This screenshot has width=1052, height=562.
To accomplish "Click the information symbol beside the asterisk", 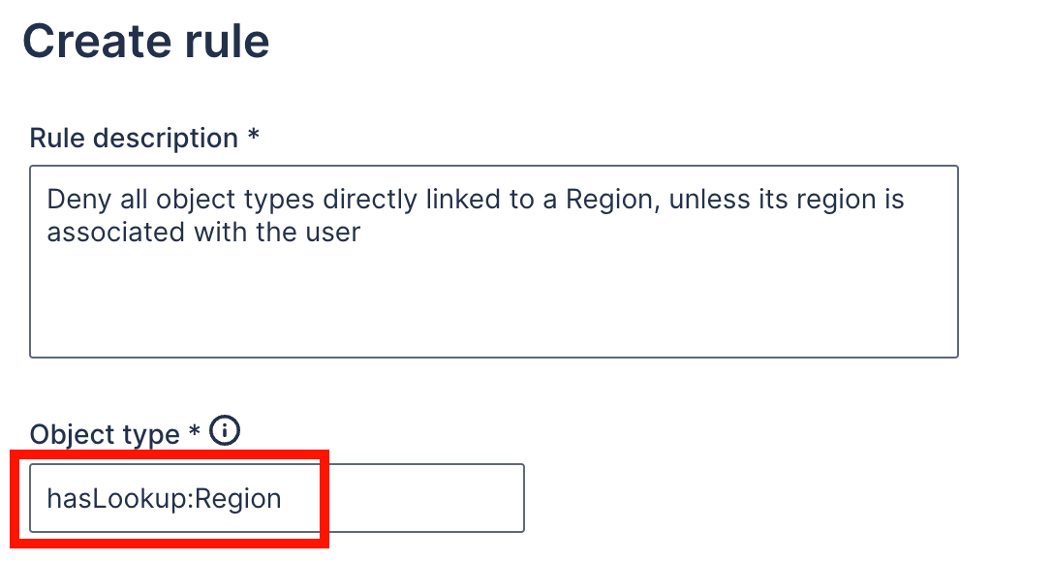I will pyautogui.click(x=227, y=432).
